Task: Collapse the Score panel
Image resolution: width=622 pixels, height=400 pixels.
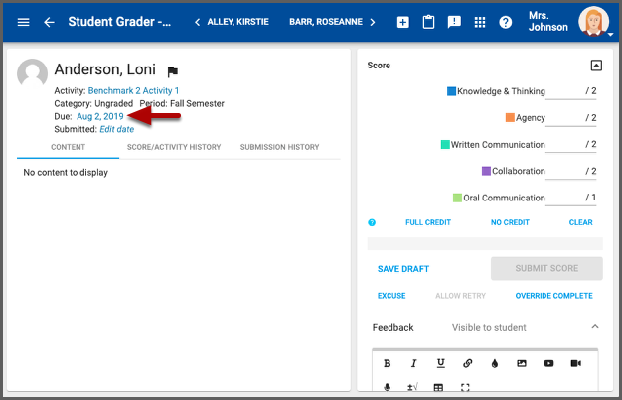Action: tap(596, 66)
